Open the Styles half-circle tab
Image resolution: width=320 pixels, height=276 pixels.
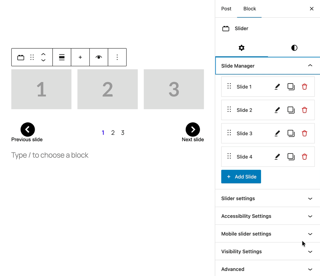(x=294, y=48)
